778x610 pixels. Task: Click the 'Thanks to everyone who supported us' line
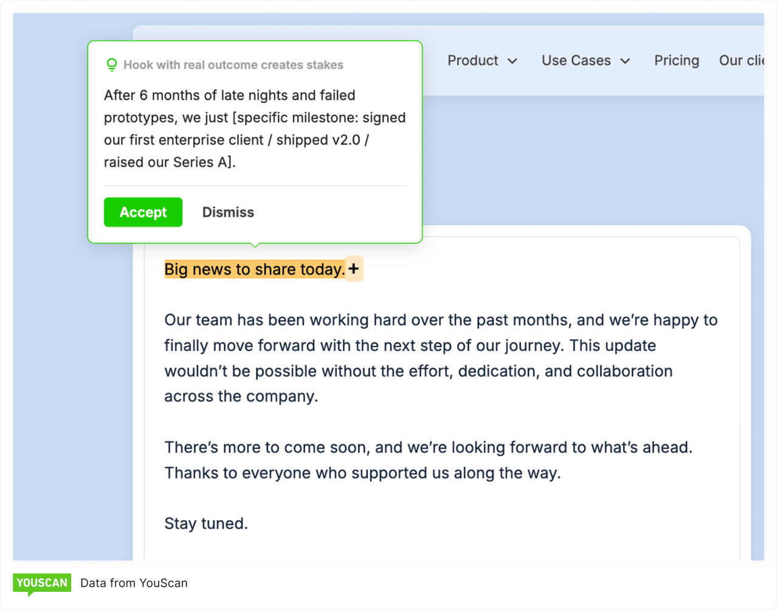click(x=362, y=473)
